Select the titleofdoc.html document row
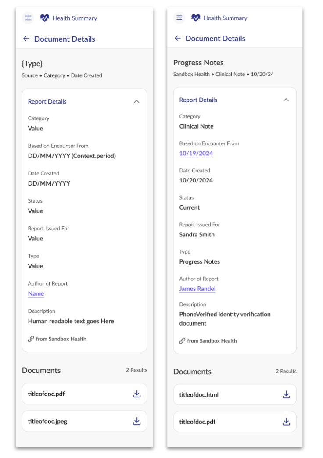Image resolution: width=323 pixels, height=458 pixels. click(235, 395)
